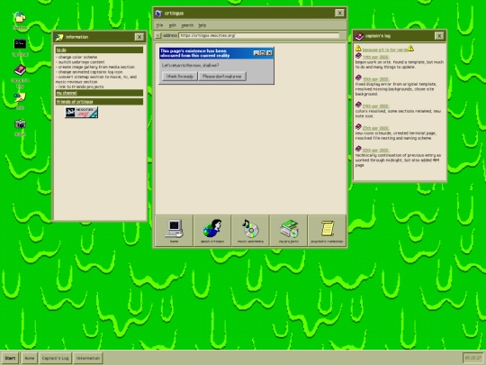486x365 pixels.
Task: Go to home via computer icon
Action: click(174, 231)
